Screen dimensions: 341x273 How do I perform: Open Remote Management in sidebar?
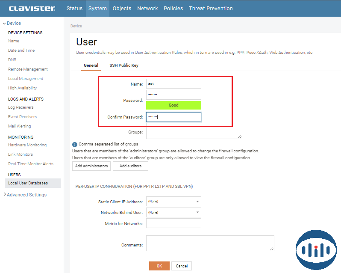[x=28, y=69]
